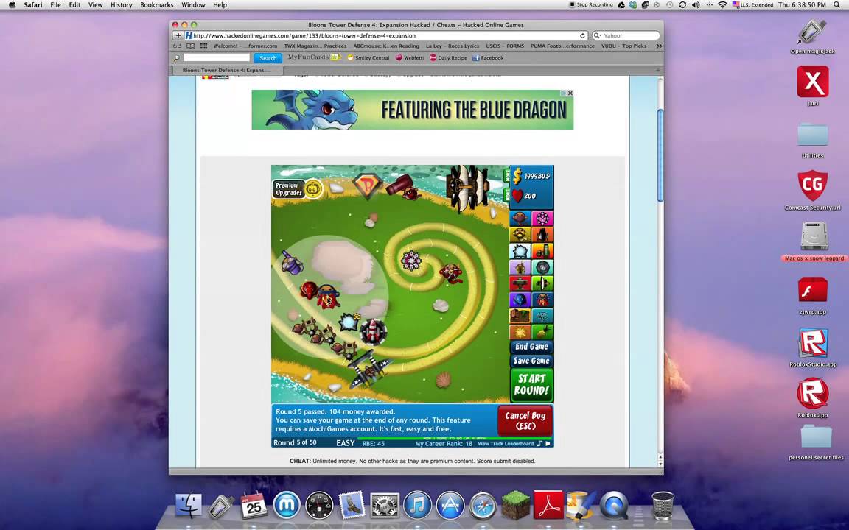Screen dimensions: 849x530
Task: Click the add bookmark plus button
Action: click(178, 35)
